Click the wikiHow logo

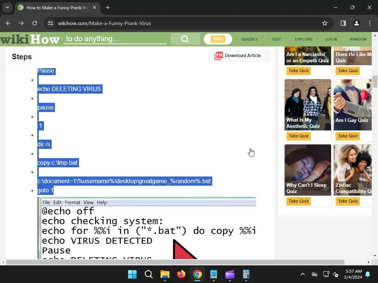pyautogui.click(x=30, y=39)
